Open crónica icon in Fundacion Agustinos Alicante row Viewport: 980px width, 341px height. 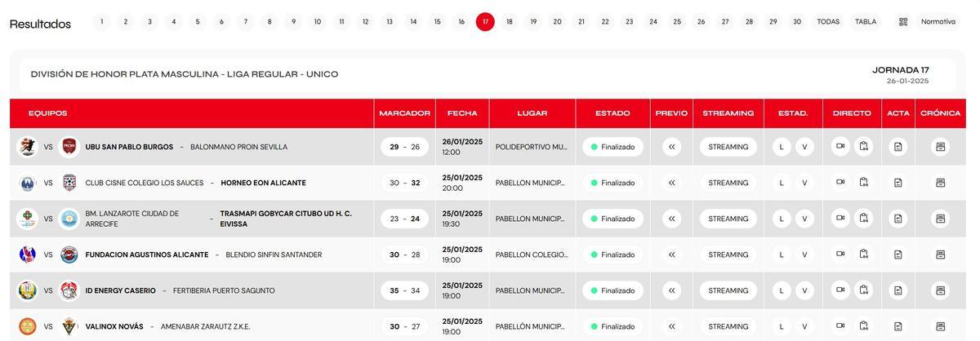tap(940, 255)
